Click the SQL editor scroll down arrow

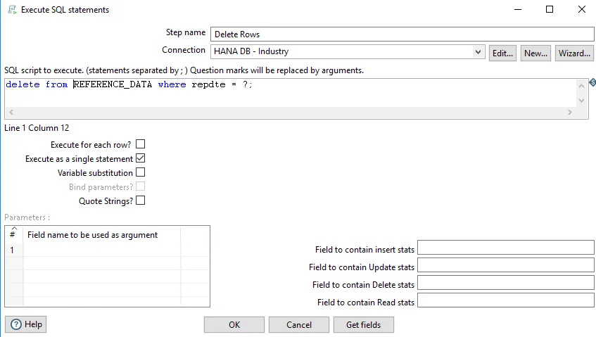coord(581,101)
